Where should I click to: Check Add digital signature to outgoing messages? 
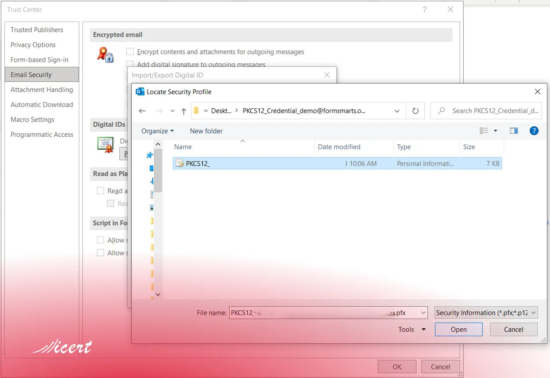[130, 64]
